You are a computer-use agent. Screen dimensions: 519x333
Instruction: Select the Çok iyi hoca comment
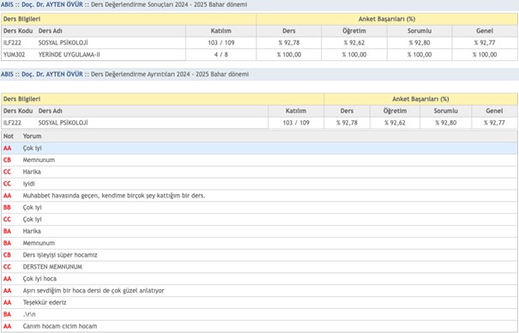coord(259,279)
